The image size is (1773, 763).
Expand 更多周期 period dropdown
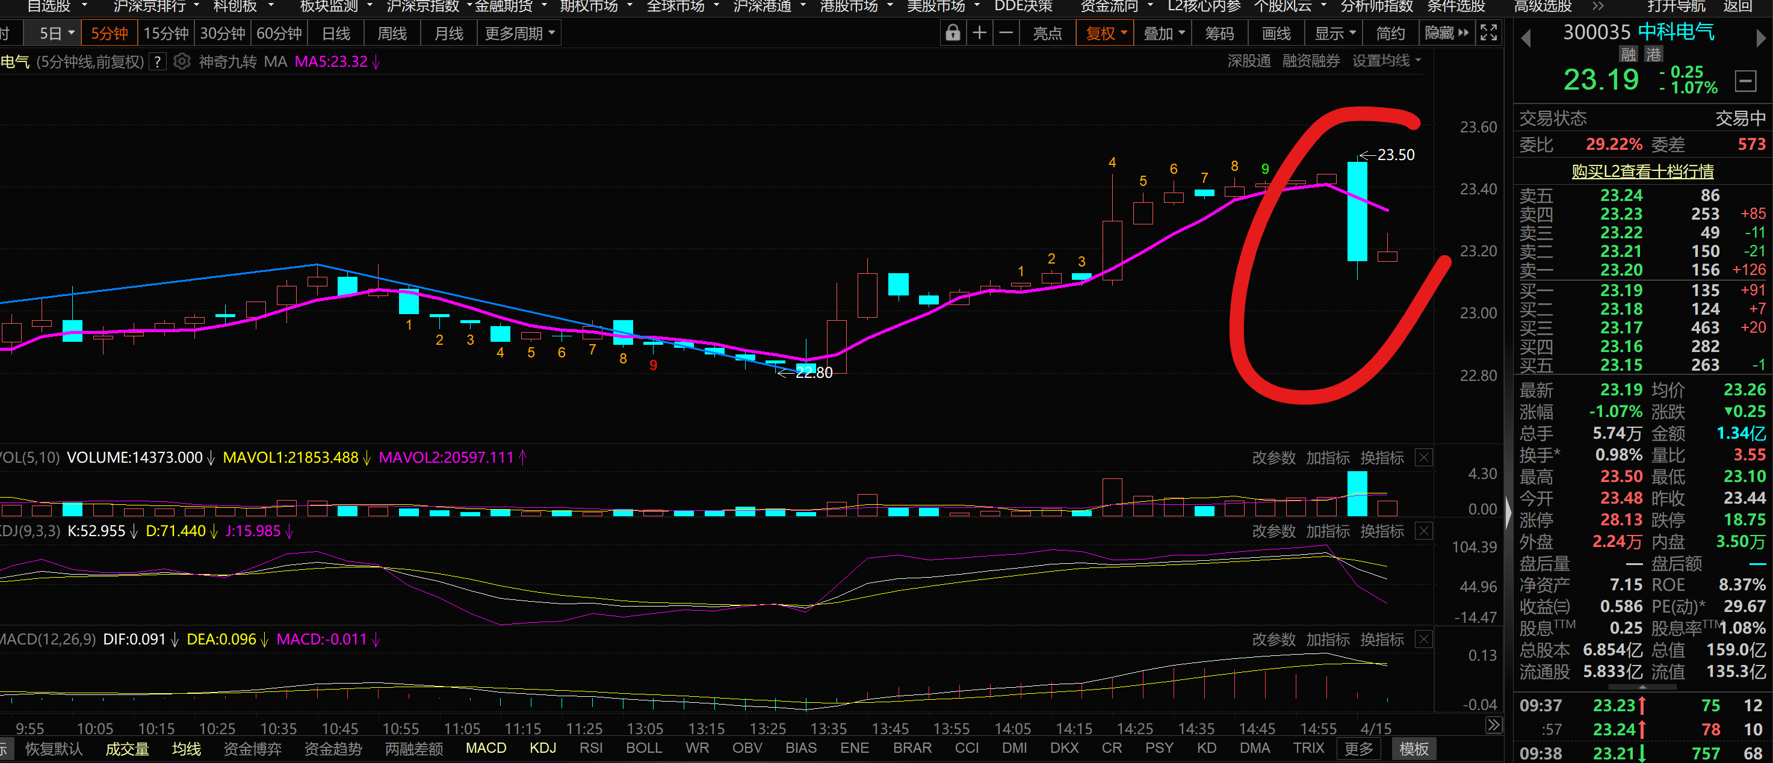click(519, 33)
